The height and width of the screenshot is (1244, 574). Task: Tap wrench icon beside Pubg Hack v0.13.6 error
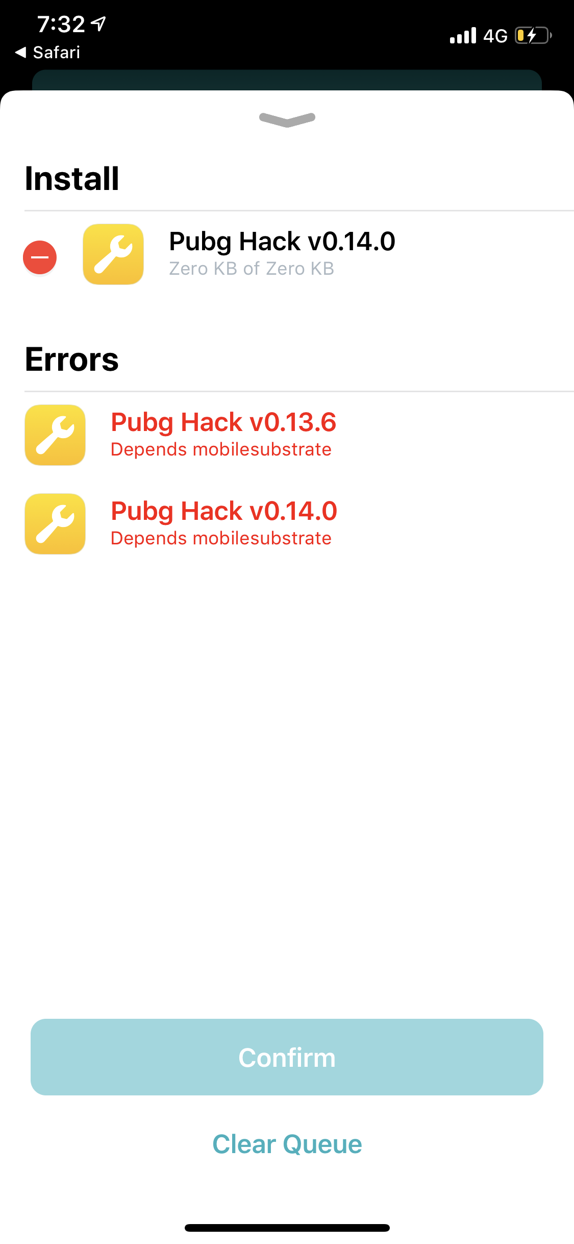55,435
